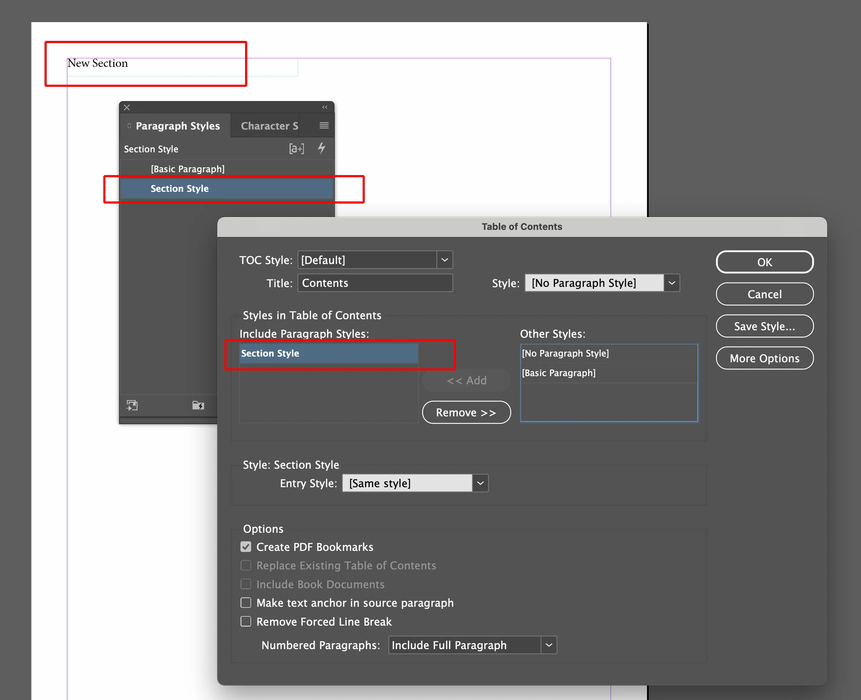The width and height of the screenshot is (861, 700).
Task: Enable Make text anchor in source paragraph
Action: click(246, 603)
